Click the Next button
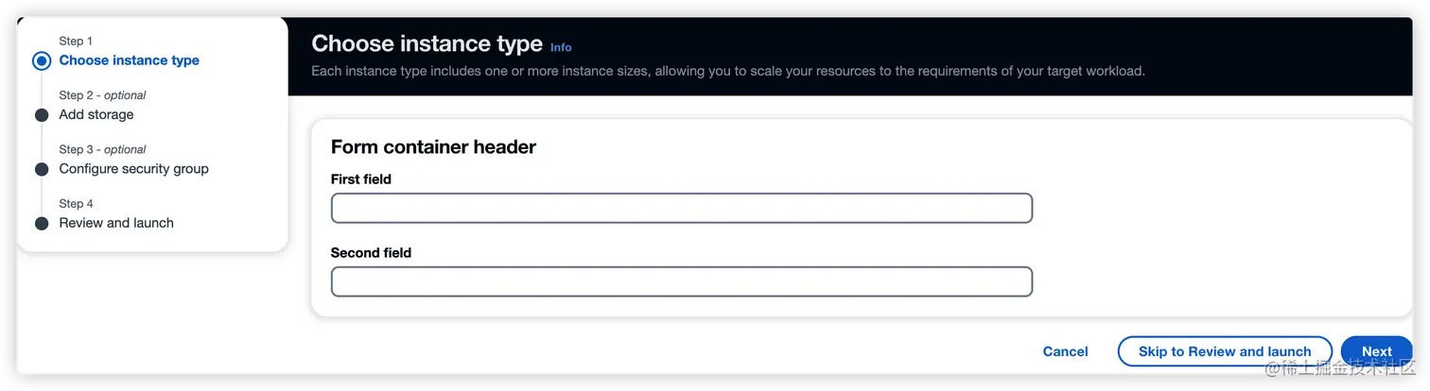This screenshot has height=391, width=1430. 1376,351
